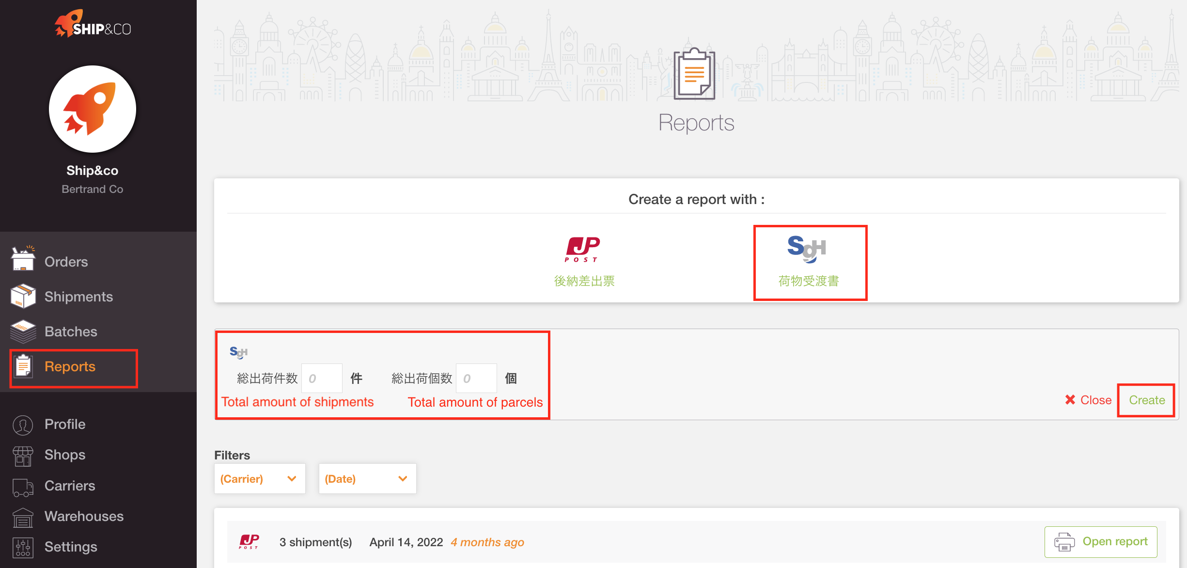Click the '3 shipment(s)' text
The image size is (1187, 568).
[x=316, y=542]
